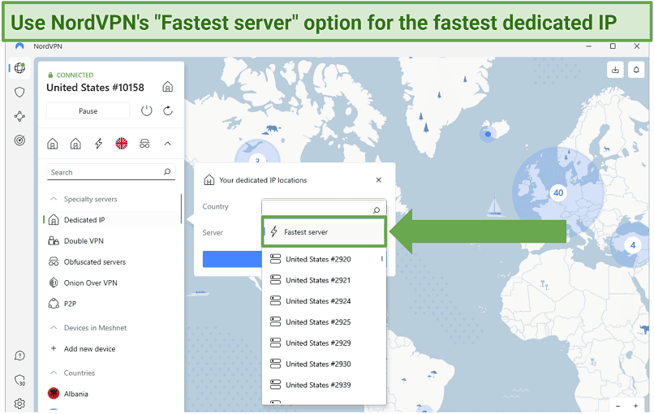
Task: Click the map cluster marked 4
Action: pos(633,245)
